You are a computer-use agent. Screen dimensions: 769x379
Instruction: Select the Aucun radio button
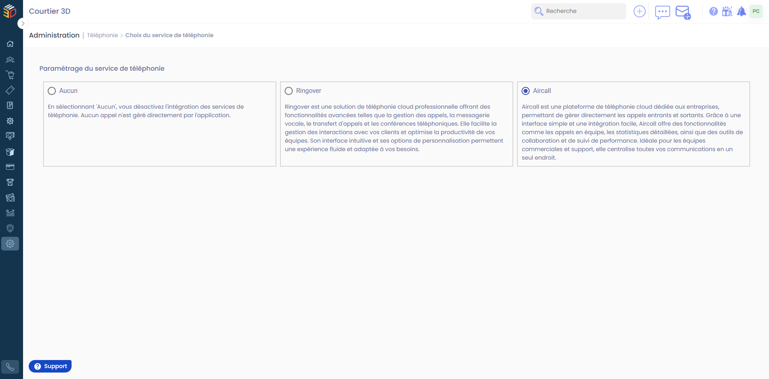(52, 91)
